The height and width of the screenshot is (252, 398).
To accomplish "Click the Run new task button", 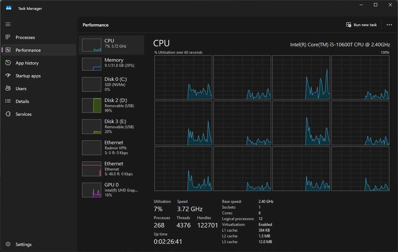I will (361, 25).
